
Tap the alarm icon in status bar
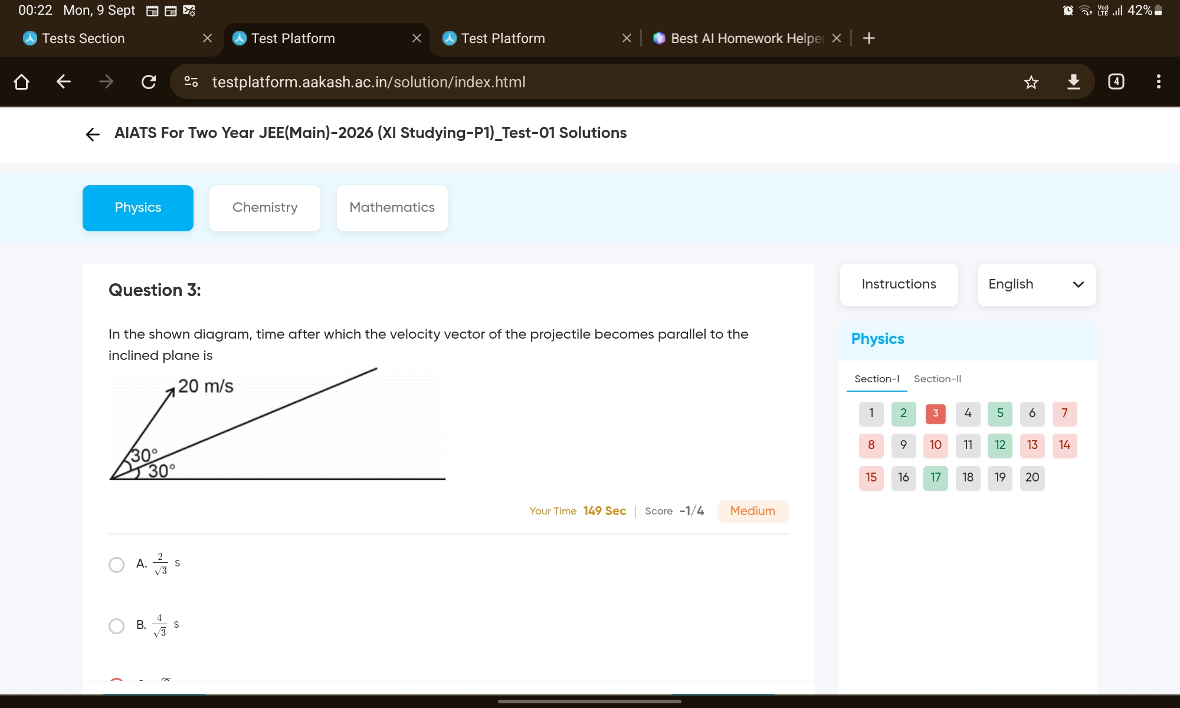coord(1068,10)
